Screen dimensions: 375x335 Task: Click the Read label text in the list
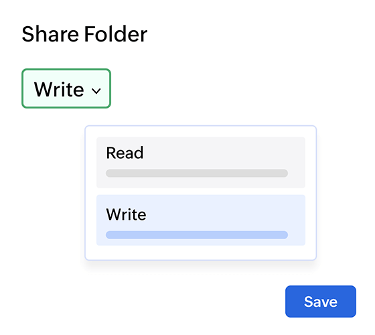pos(125,153)
